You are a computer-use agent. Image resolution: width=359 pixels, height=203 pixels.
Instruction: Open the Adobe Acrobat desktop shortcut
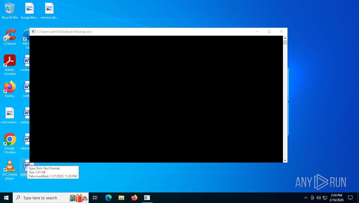pos(10,65)
